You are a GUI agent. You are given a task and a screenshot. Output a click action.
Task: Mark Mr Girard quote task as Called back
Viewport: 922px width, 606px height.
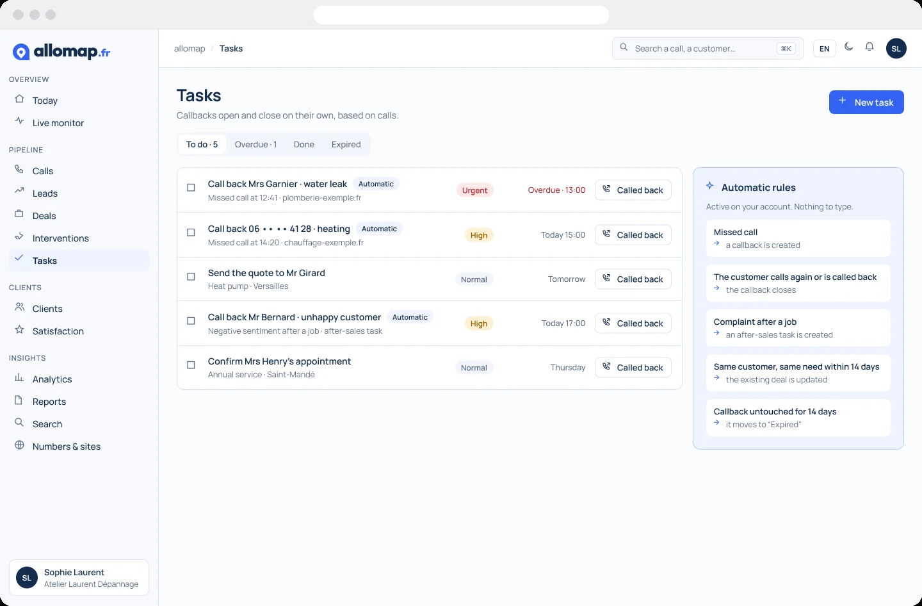tap(633, 279)
